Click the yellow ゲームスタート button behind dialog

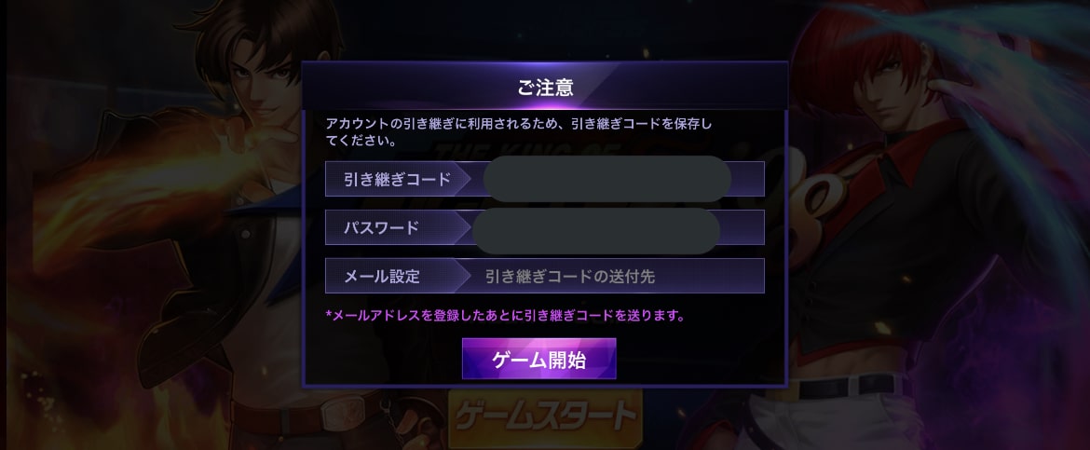tap(545, 416)
